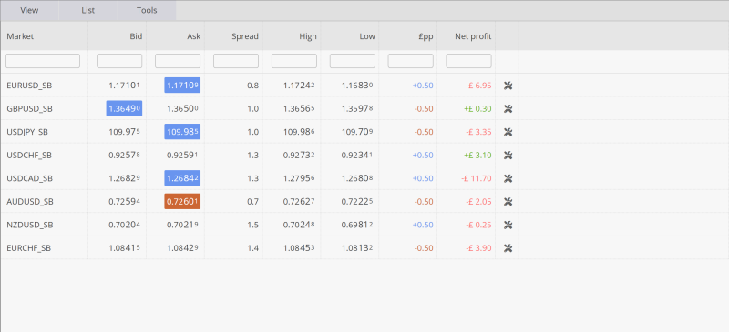Open tools icon for USDCAD_SB row

click(x=508, y=178)
